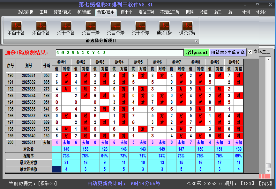Open the 工具 menu
Viewport: 276px width, 189px height.
(x=44, y=12)
